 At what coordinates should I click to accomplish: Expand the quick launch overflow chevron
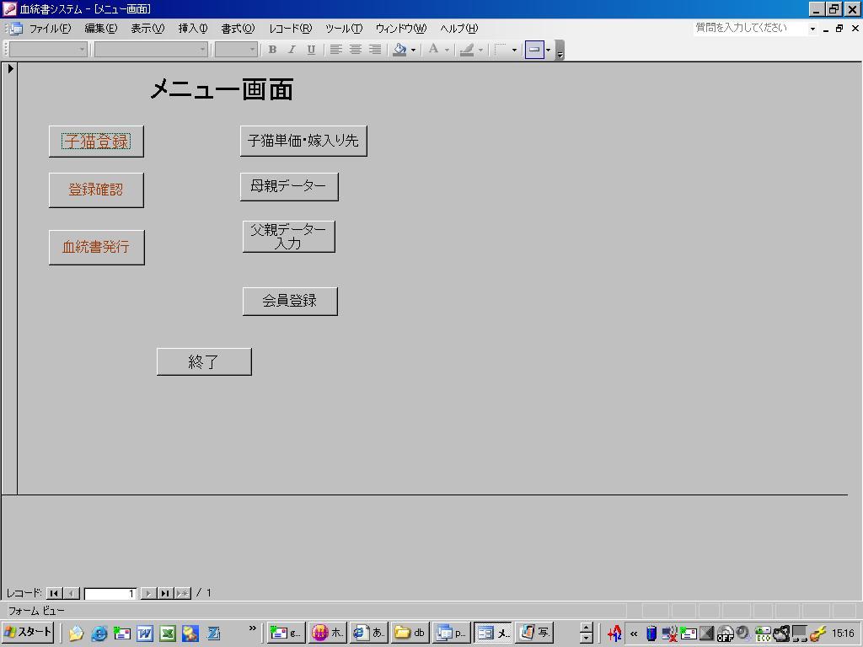[252, 628]
